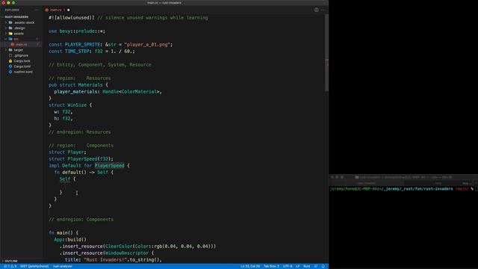
Task: Change the Tab Size setting
Action: point(271,266)
